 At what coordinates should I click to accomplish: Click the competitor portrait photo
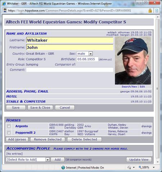pos(133,61)
